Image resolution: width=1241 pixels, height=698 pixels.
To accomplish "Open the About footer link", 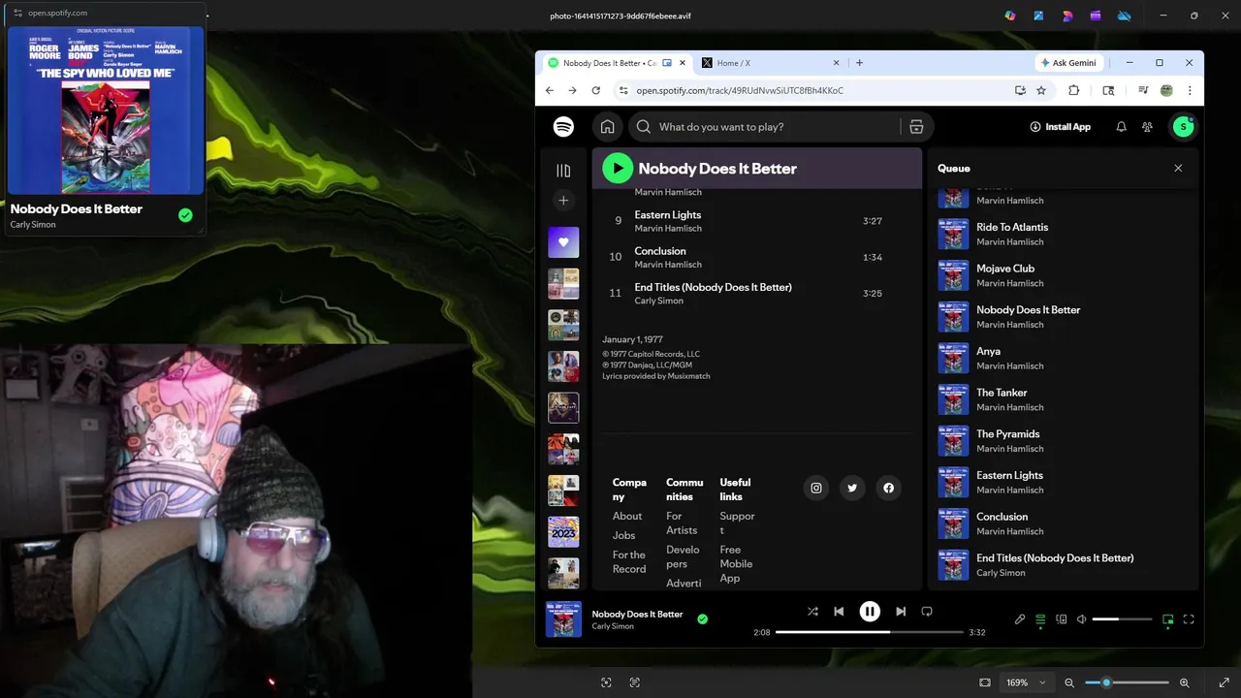I will tap(627, 516).
